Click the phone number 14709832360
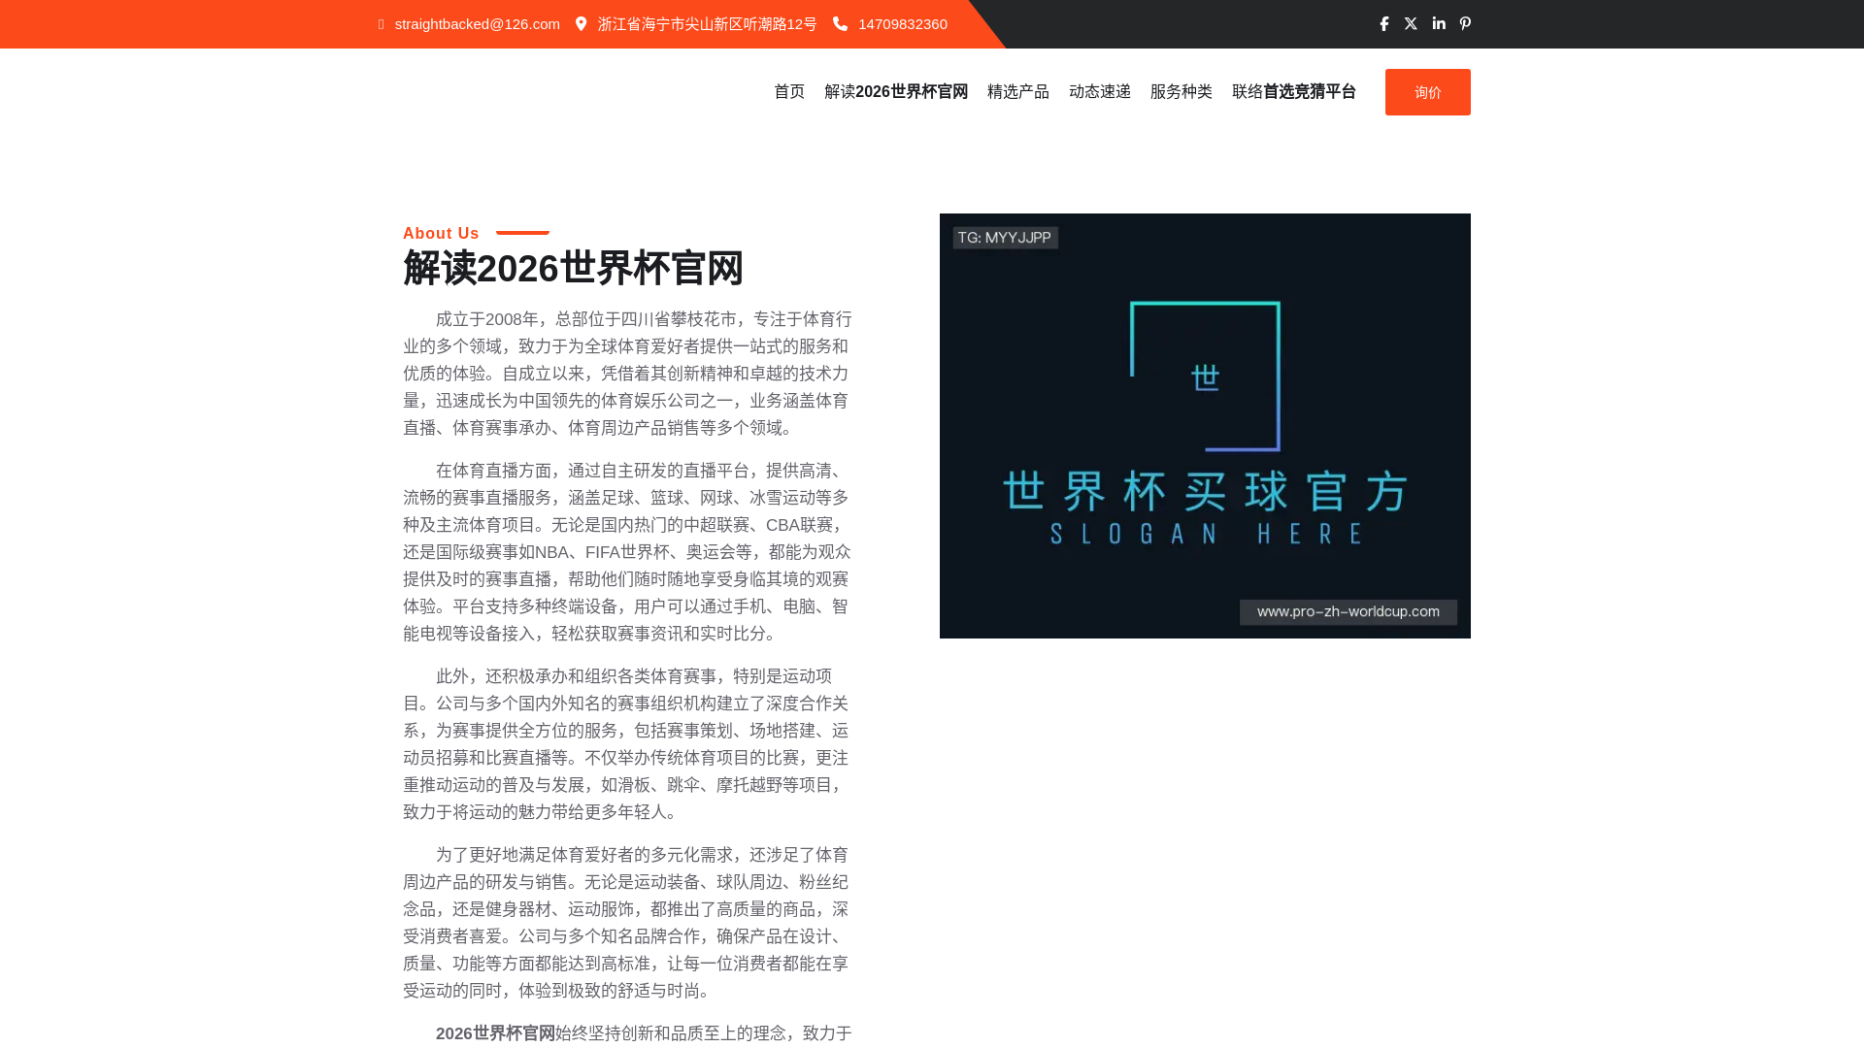1864x1048 pixels. [903, 24]
